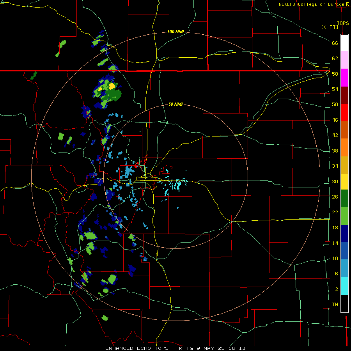351x351 pixels.
Task: Click the 34 legend value
Action: coord(335,166)
